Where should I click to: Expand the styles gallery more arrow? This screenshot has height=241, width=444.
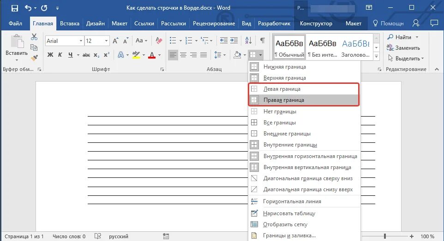tap(376, 56)
